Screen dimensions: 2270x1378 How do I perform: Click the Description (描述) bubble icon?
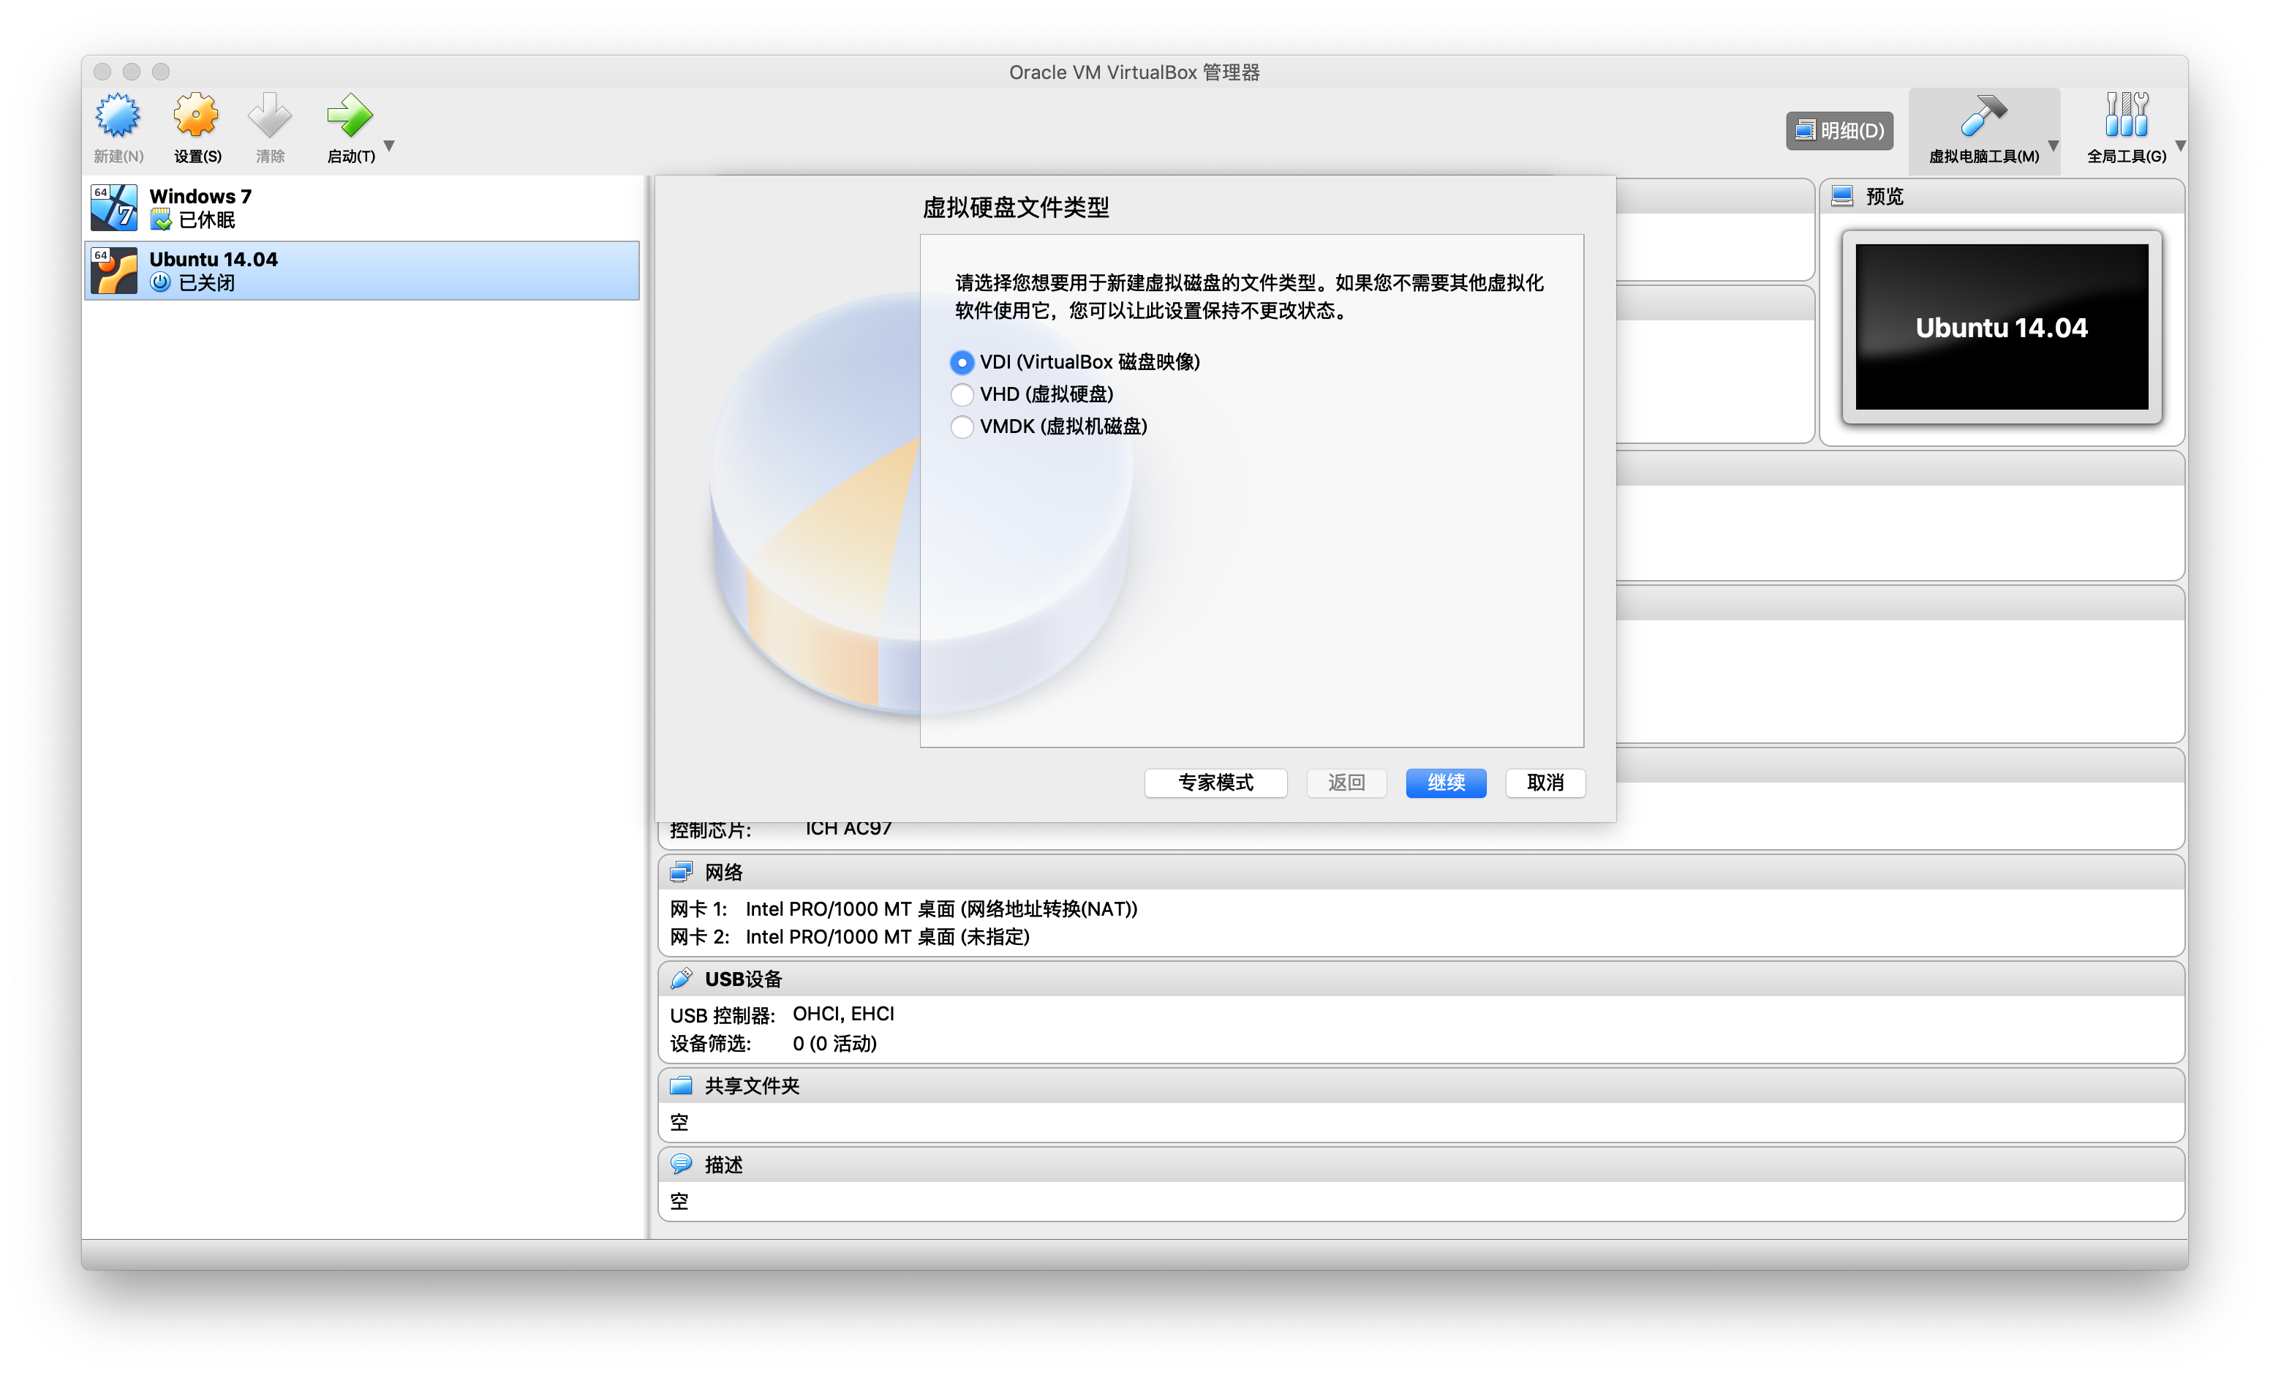click(x=681, y=1164)
